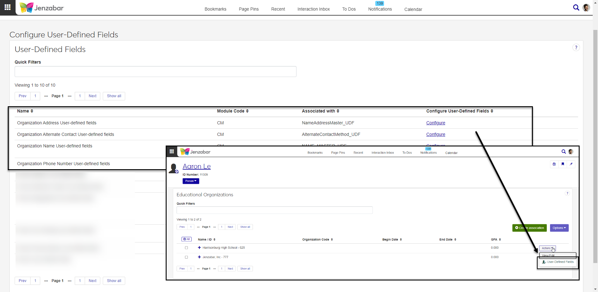Click the help icon in User-Defined Fields panel

(x=576, y=47)
